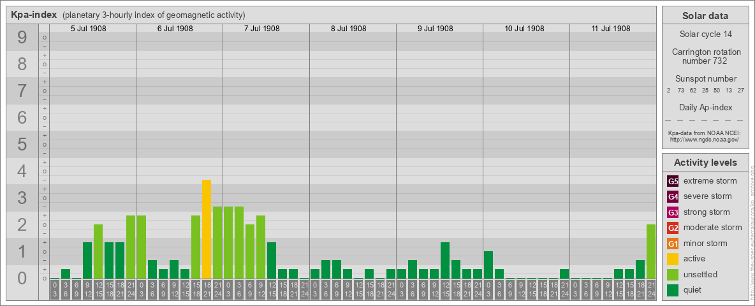
Task: Click the 'minor storm' legend label
Action: click(x=705, y=243)
